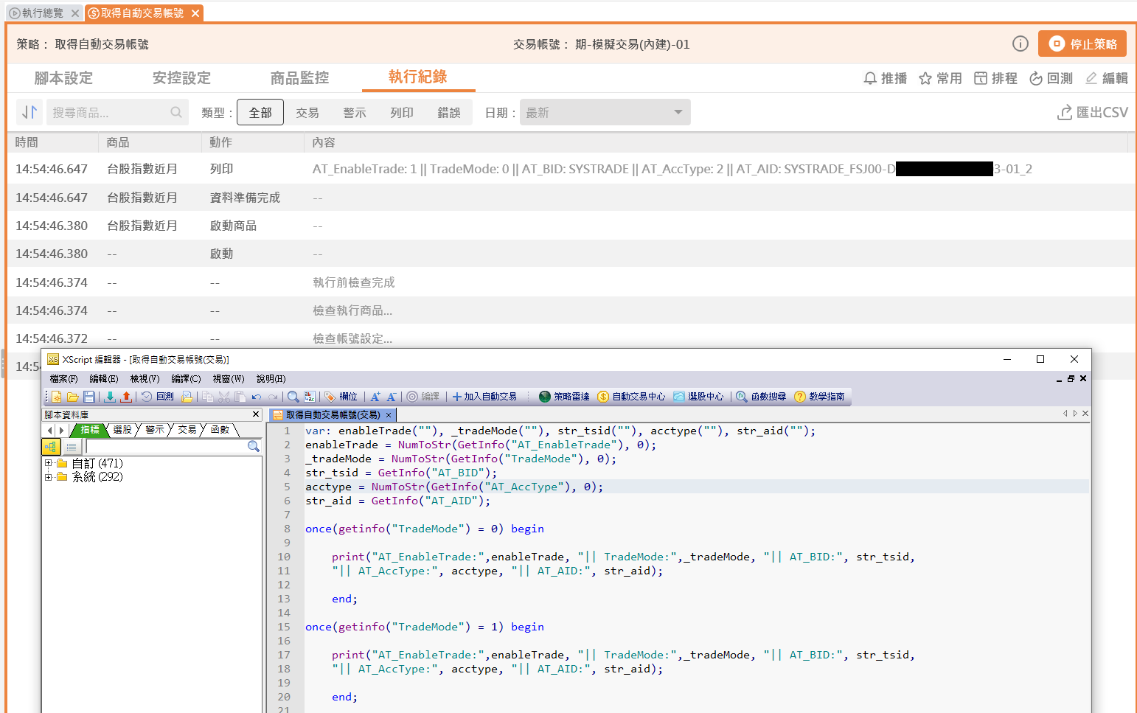Open the 編譯(C) menu
Image resolution: width=1137 pixels, height=713 pixels.
(x=186, y=378)
